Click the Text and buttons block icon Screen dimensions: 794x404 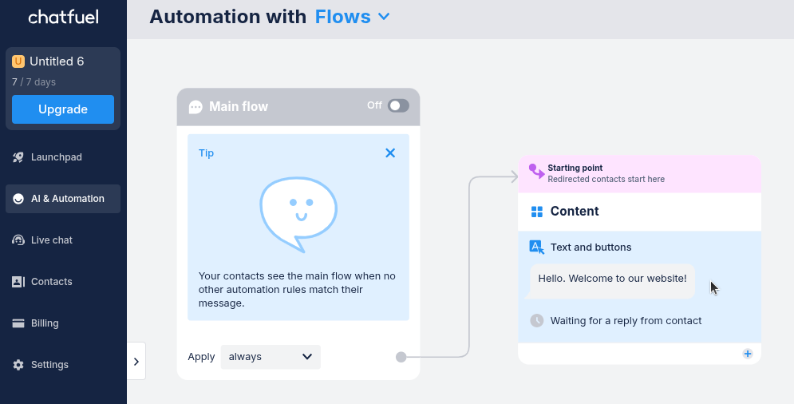[x=537, y=248]
